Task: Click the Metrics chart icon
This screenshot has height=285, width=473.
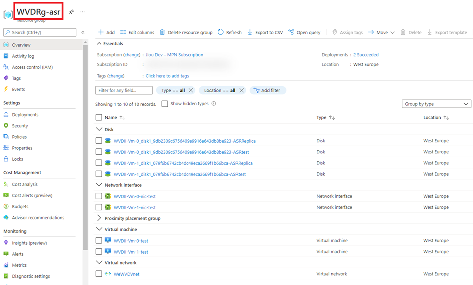Action: 6,265
